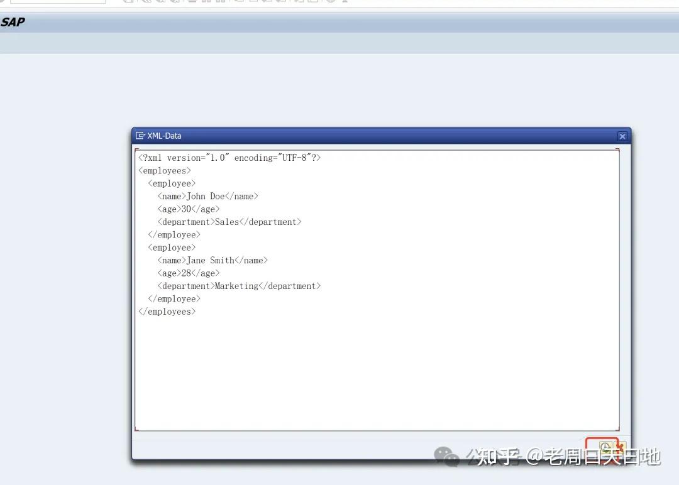679x485 pixels.
Task: Confirm the XML-Data dialog with Continue
Action: tap(604, 447)
